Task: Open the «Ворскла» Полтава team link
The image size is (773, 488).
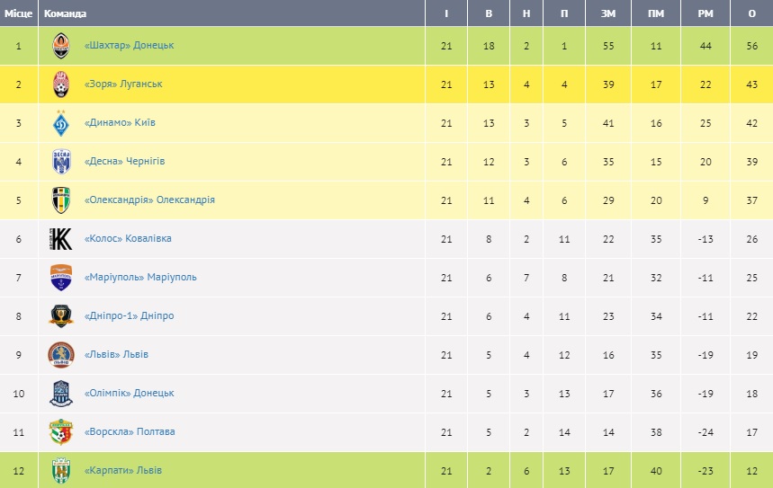Action: coord(129,431)
